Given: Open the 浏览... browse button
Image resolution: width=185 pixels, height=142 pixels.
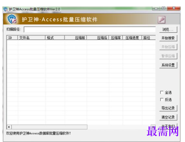Looking at the screenshot, I should tap(168, 29).
